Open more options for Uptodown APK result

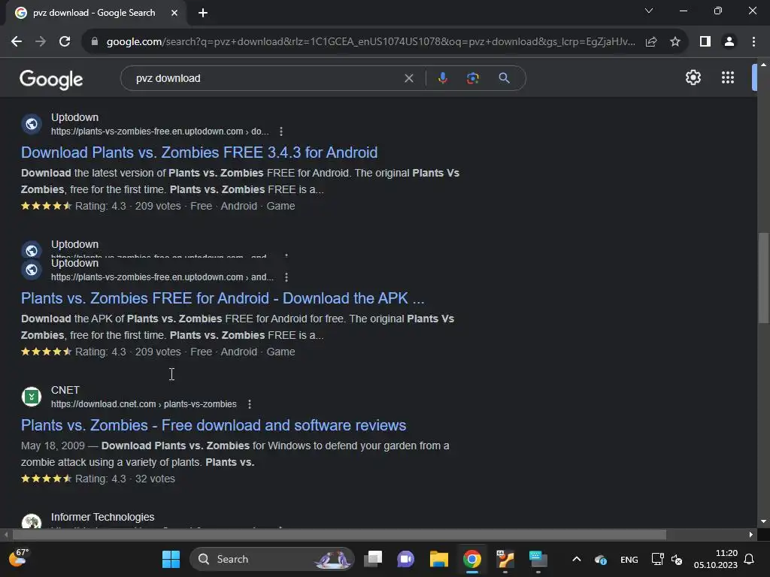286,277
